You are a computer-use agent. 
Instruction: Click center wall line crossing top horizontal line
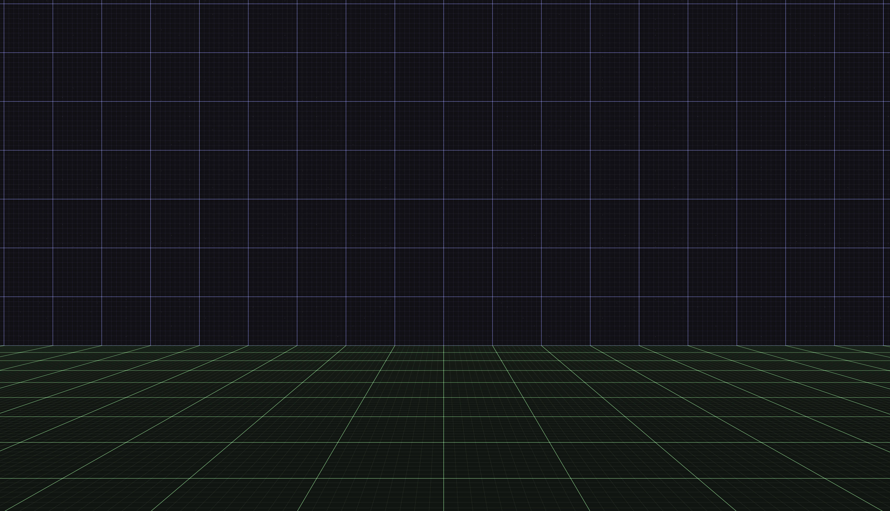pyautogui.click(x=443, y=4)
